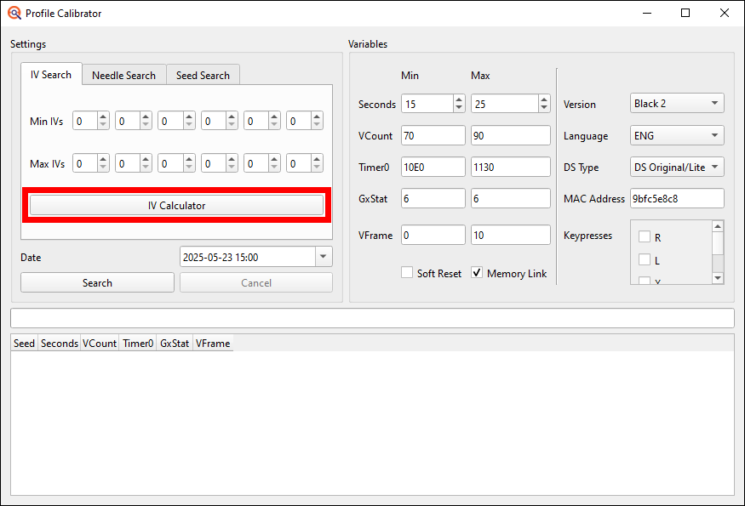Click the Profile Calibrator app icon

(14, 13)
